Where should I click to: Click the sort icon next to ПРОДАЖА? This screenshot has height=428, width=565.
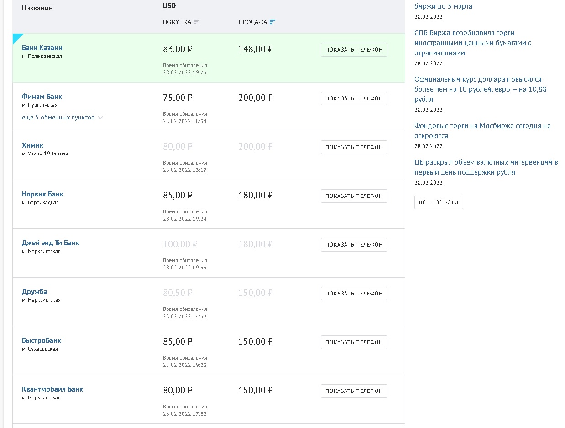272,22
